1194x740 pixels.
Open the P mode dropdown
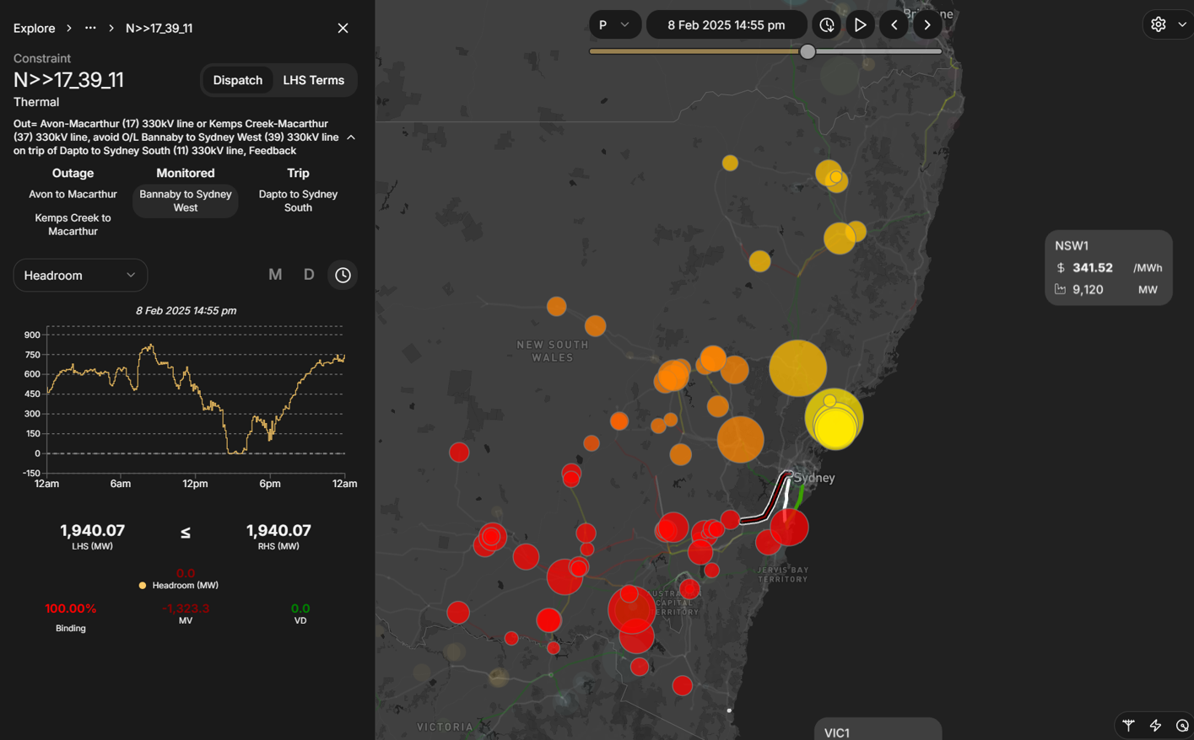tap(614, 25)
